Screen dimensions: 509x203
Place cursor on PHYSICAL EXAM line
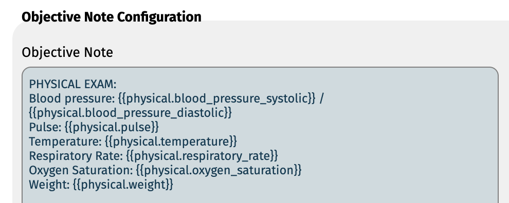(x=72, y=85)
